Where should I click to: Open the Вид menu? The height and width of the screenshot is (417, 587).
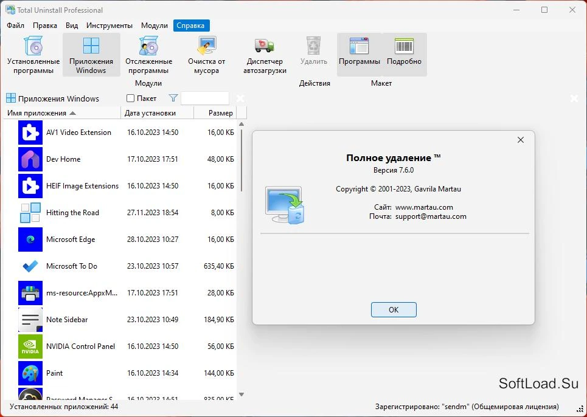72,26
